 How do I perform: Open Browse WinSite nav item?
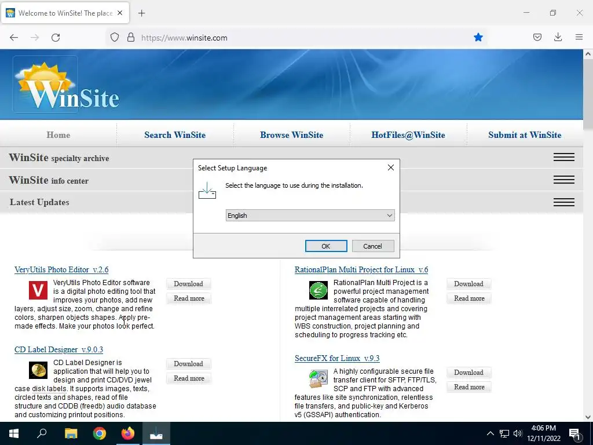click(x=292, y=135)
